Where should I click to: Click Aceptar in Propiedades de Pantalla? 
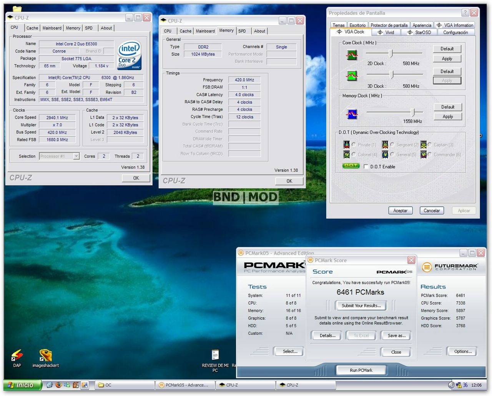click(x=400, y=211)
